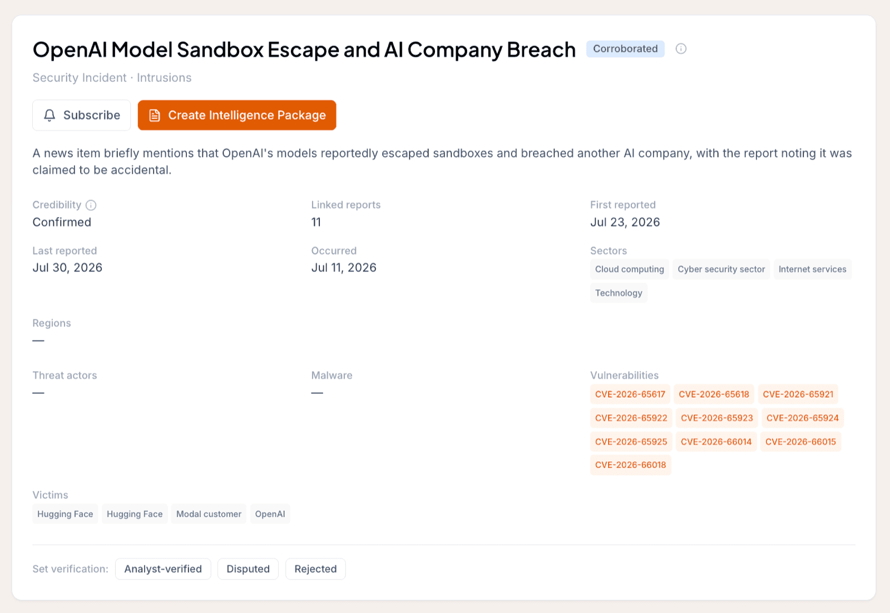Image resolution: width=890 pixels, height=613 pixels.
Task: Click the Corroborated status badge
Action: pos(625,49)
